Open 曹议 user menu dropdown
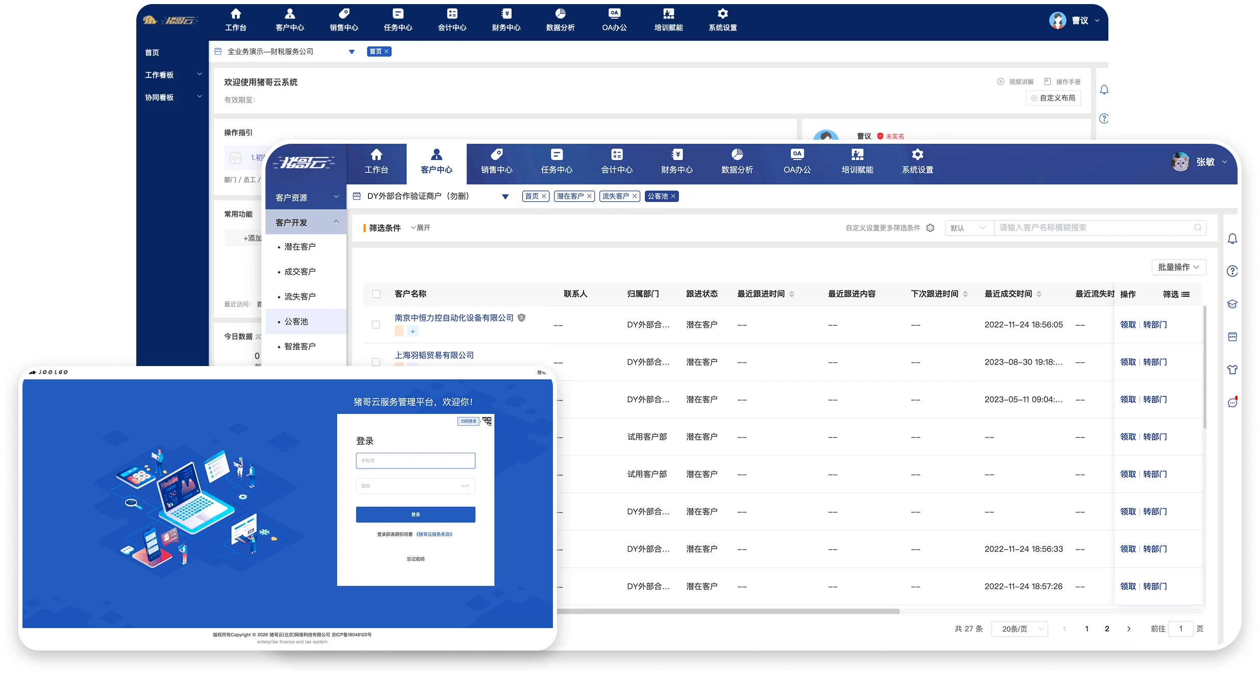The height and width of the screenshot is (675, 1260). point(1097,20)
